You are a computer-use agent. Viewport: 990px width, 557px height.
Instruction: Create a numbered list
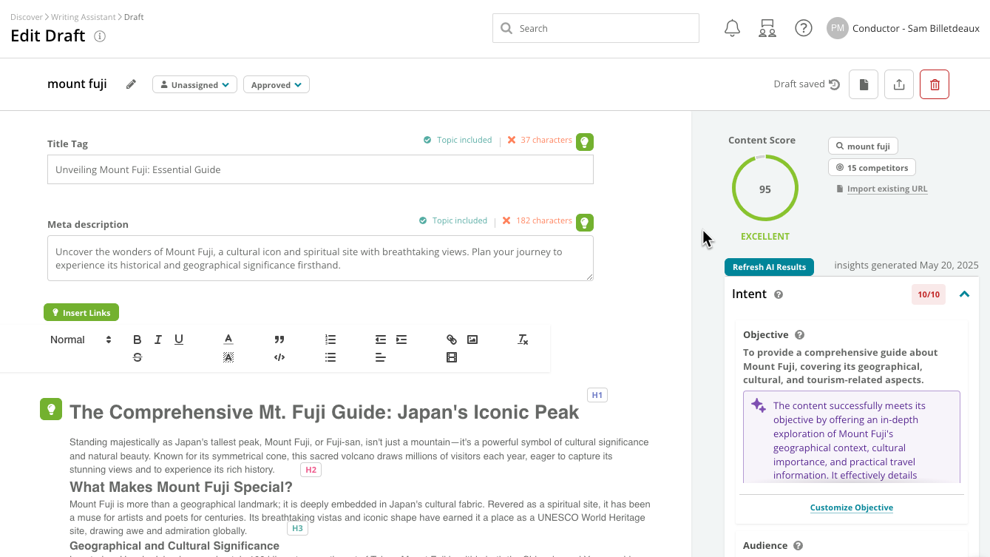[330, 340]
